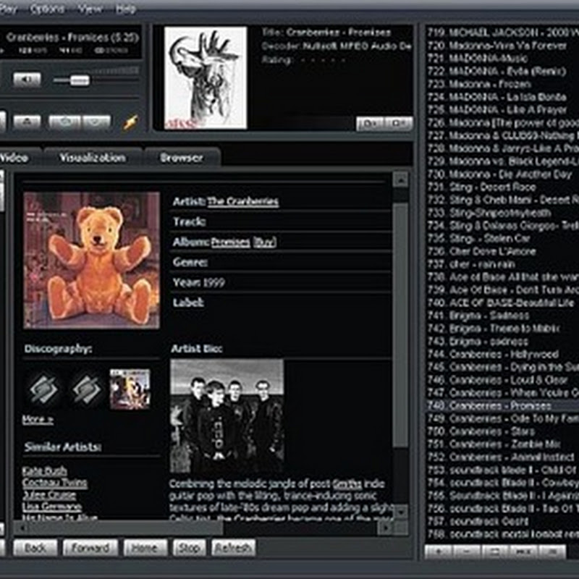Select playlist item 750 Cranberries - Stars
This screenshot has width=579, height=579.
tap(502, 431)
